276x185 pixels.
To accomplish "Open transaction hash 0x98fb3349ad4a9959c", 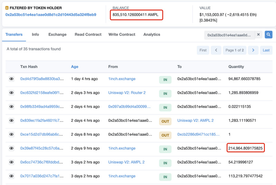I will click(42, 107).
